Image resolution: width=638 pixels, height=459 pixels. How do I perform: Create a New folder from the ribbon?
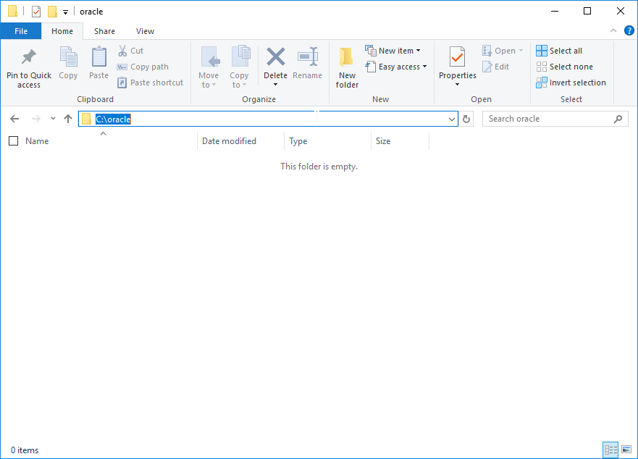point(347,68)
